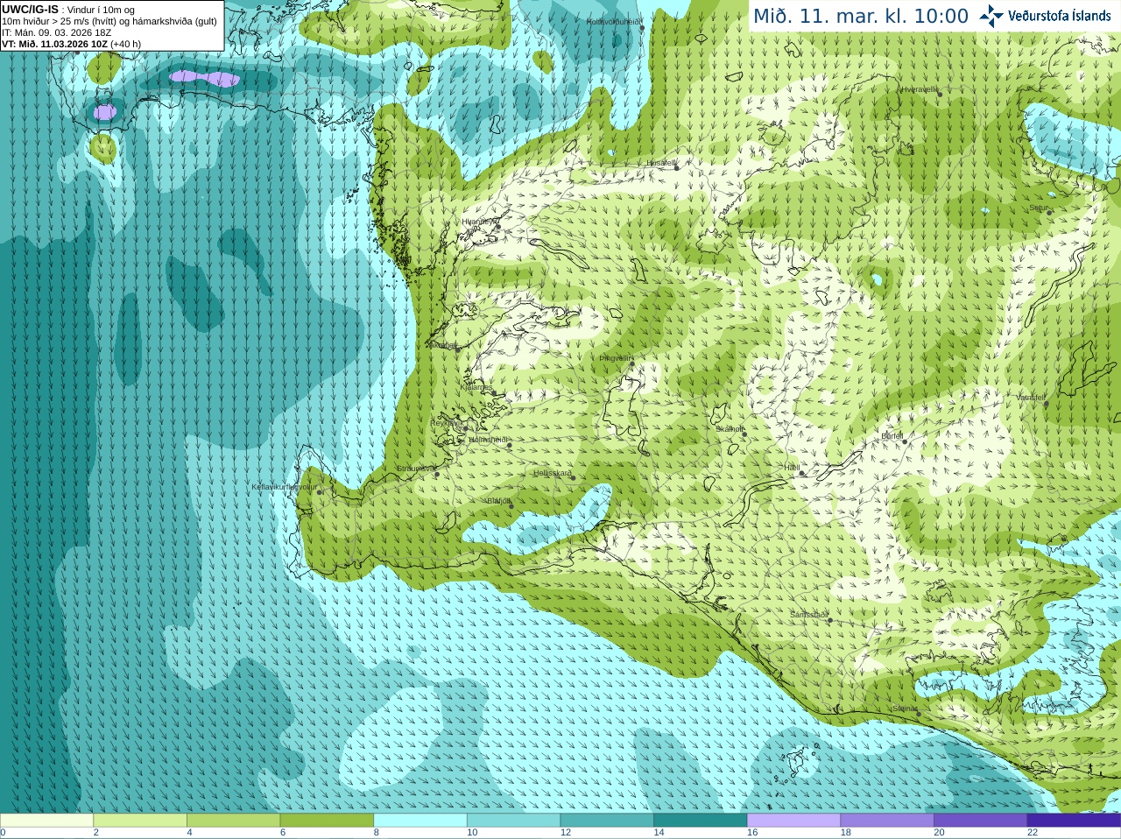Click the pale cyan 8–10 m/s legend swatch
This screenshot has width=1121, height=839.
420,821
